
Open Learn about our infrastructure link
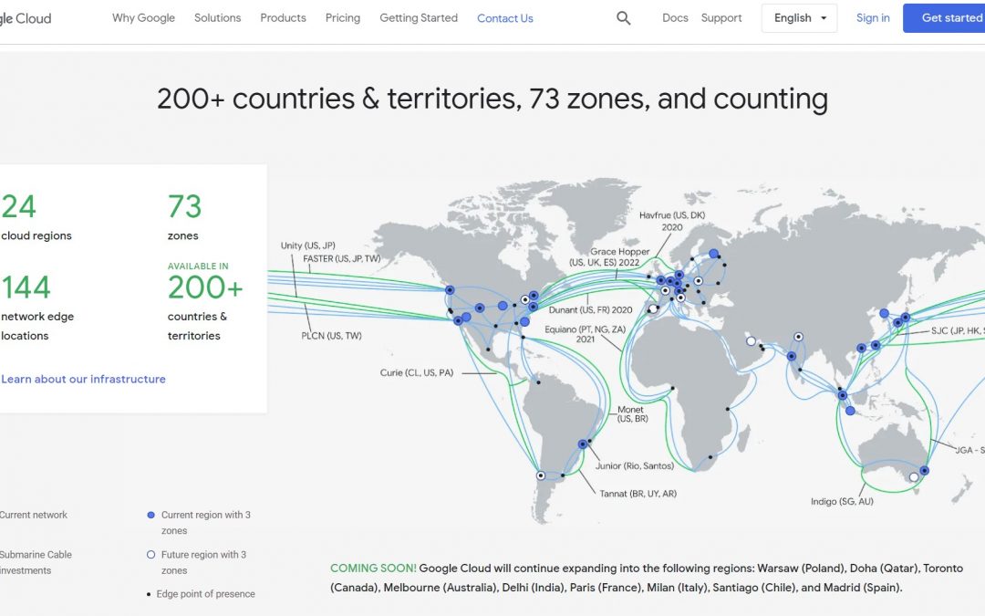point(83,379)
